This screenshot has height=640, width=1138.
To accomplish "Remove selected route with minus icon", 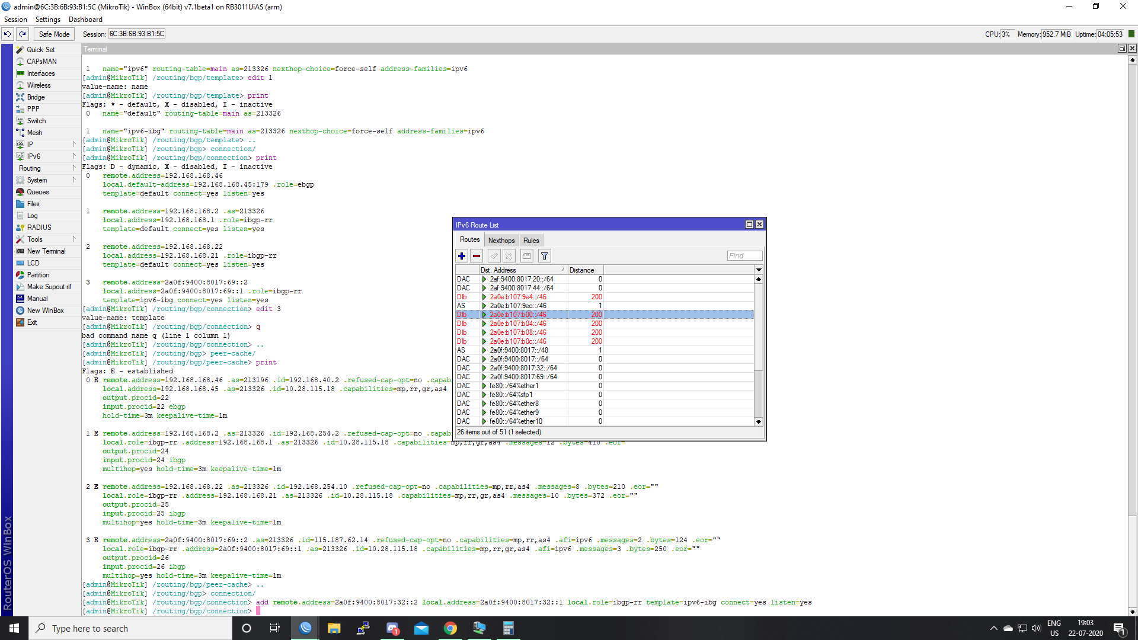I will [477, 256].
